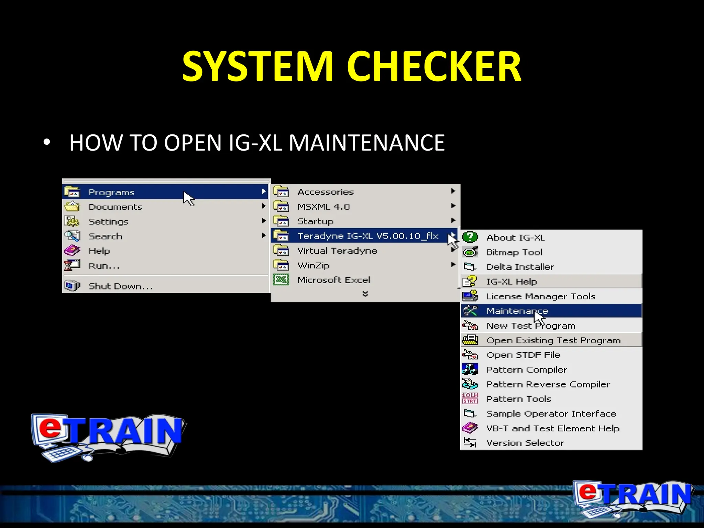The width and height of the screenshot is (704, 528).
Task: Click the Sample Operator Interface icon
Action: coord(470,413)
